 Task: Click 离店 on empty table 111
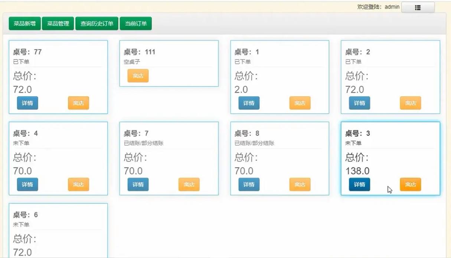tap(138, 76)
